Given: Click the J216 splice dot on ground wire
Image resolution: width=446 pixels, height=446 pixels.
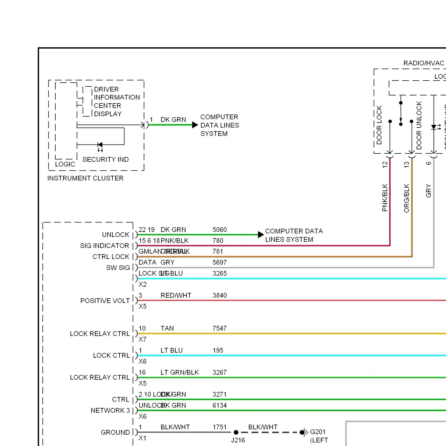Looking at the screenshot, I should coord(236,432).
